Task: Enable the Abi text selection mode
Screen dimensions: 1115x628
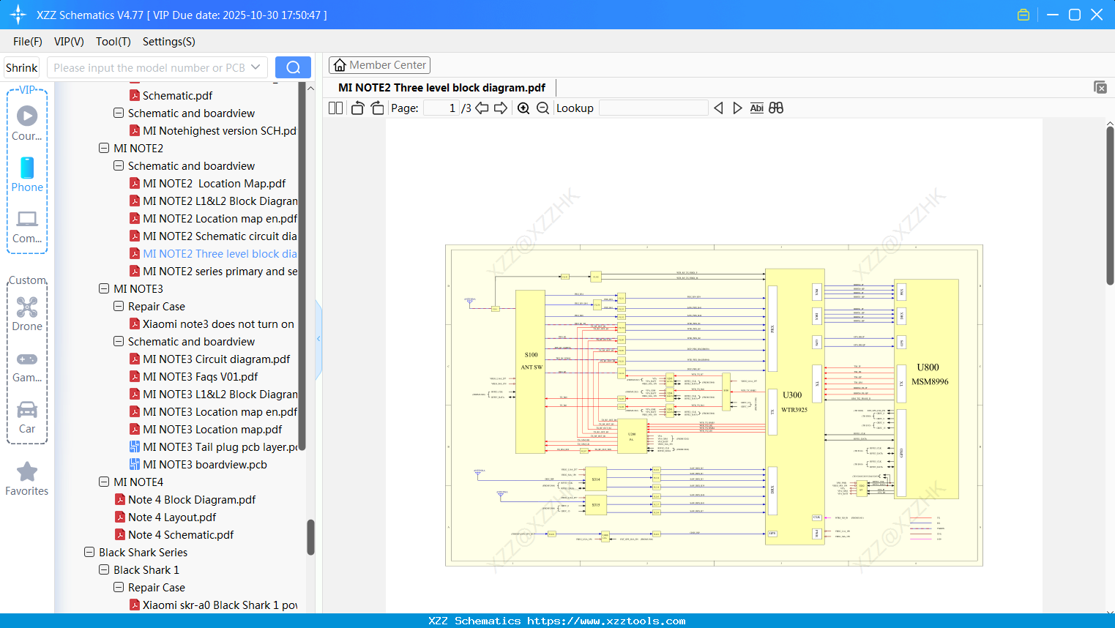Action: 757,108
